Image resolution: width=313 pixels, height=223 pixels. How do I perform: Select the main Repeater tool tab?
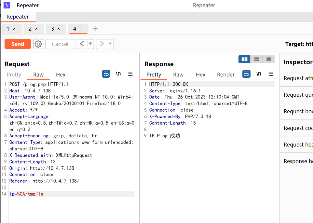pos(18,17)
